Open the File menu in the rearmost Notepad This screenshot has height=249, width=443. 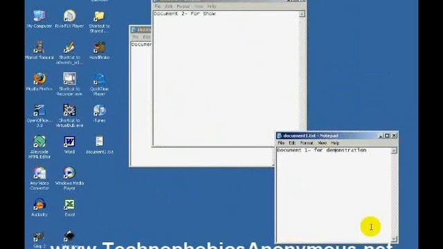[x=136, y=37]
